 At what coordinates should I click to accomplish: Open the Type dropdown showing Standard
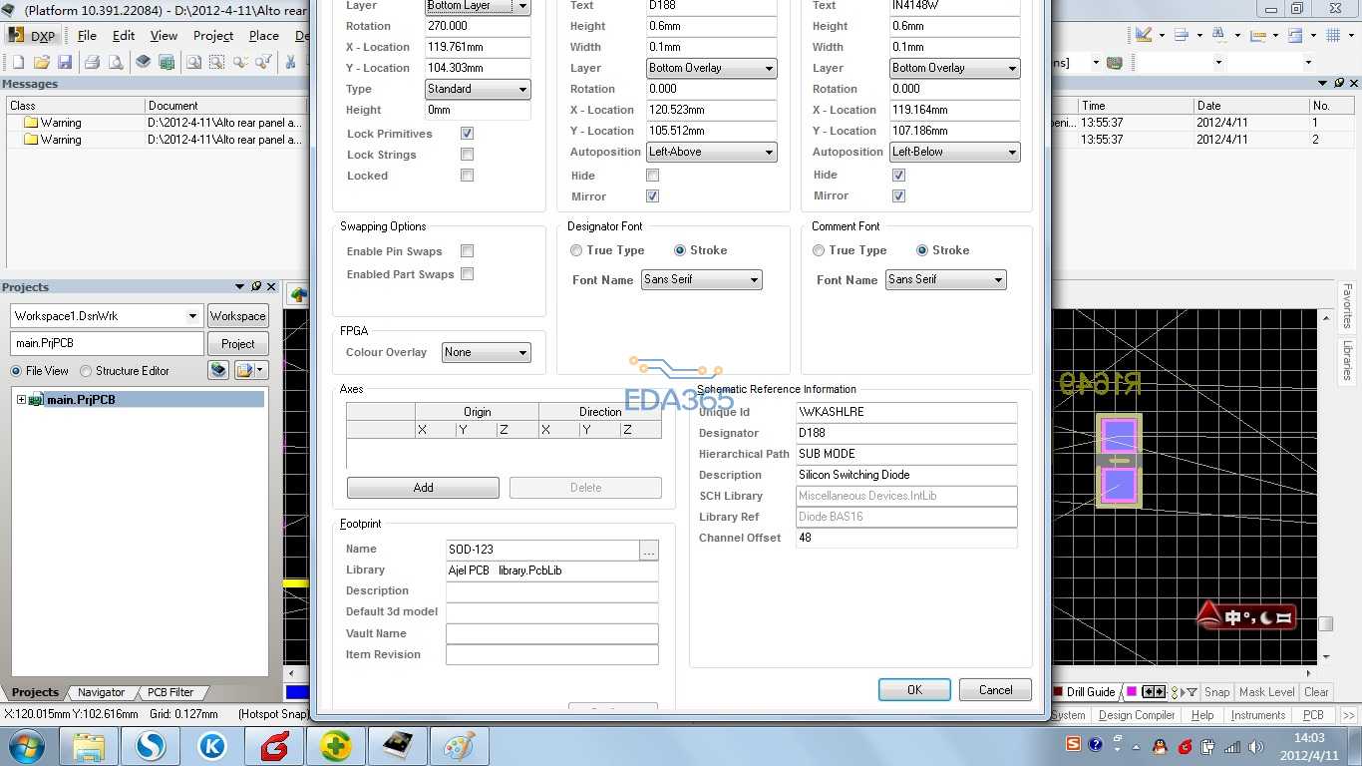(478, 89)
